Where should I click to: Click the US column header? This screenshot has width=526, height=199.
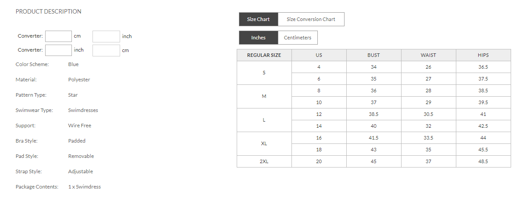[319, 55]
